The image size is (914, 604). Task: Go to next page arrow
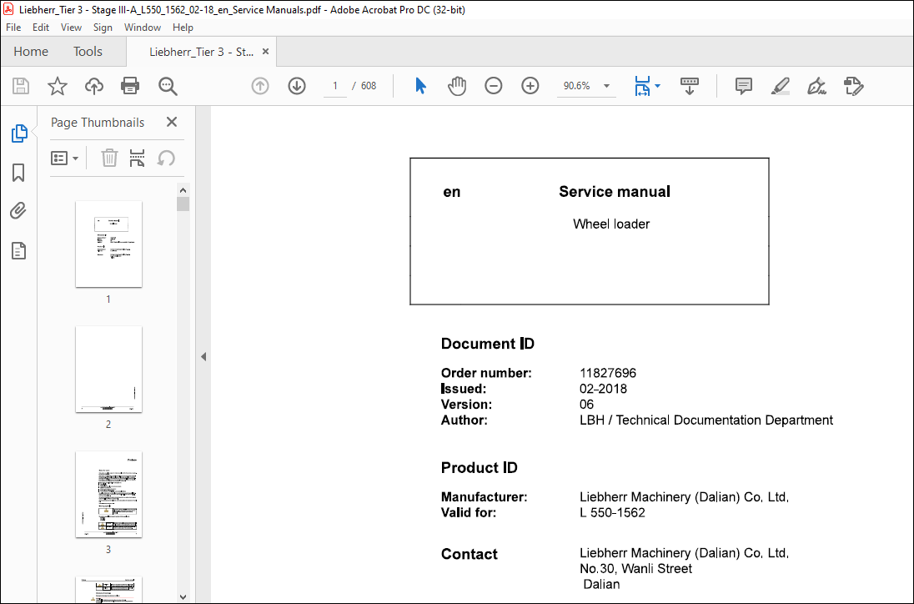point(297,86)
